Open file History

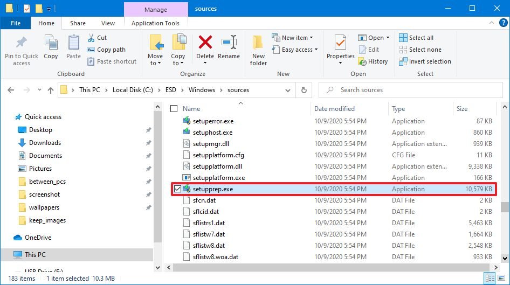pos(373,61)
